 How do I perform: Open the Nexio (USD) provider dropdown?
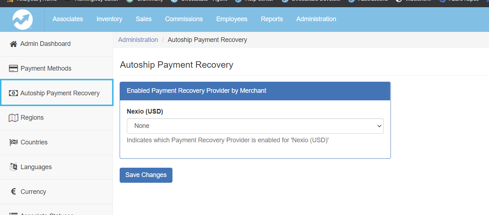click(x=255, y=126)
